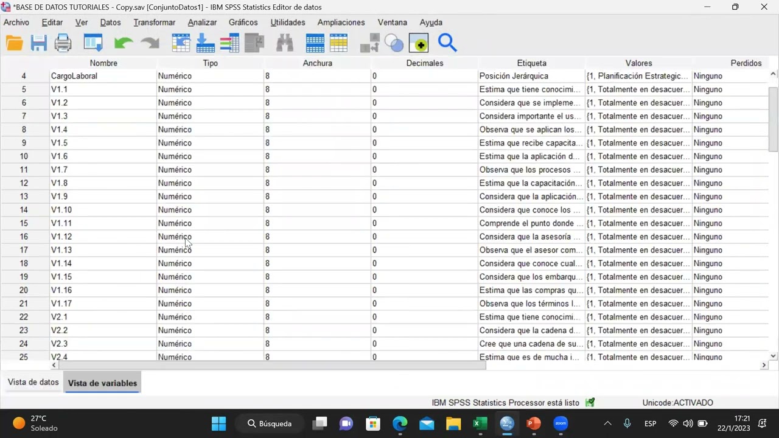Open the Recall recent dialogs icon
The image size is (779, 438).
pos(93,43)
